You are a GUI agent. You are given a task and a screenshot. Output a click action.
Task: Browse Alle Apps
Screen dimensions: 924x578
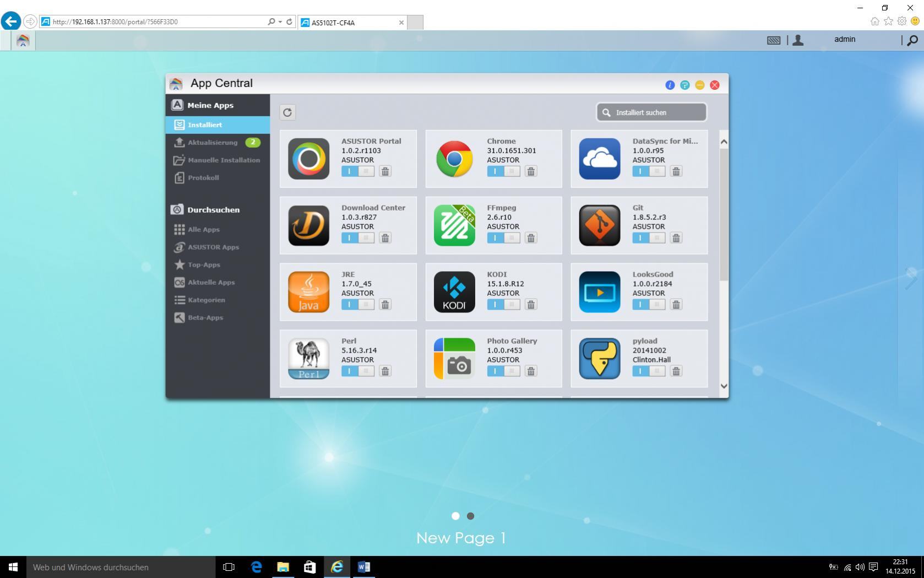click(x=218, y=229)
